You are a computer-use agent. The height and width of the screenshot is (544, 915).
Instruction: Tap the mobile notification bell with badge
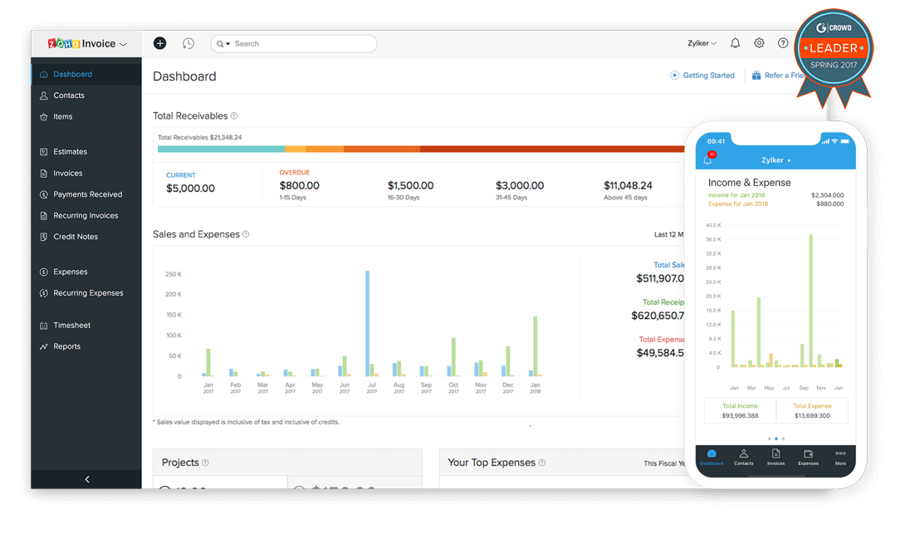click(x=708, y=159)
